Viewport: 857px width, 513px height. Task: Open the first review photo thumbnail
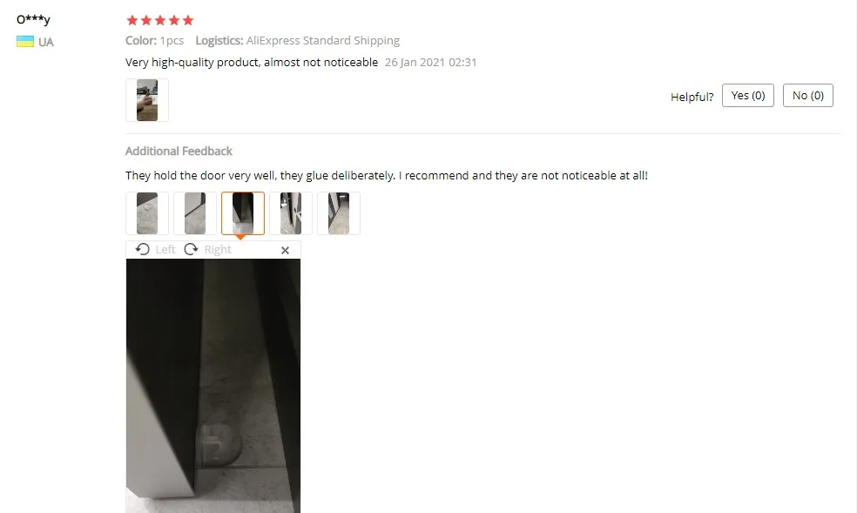(147, 100)
